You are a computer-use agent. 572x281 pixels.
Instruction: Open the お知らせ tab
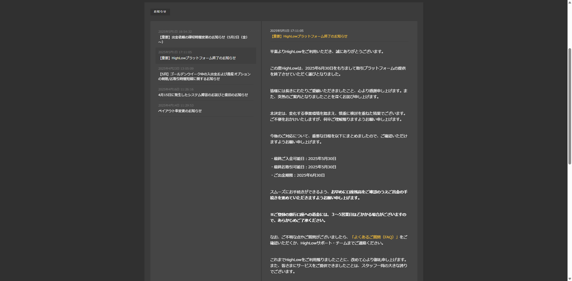click(160, 12)
